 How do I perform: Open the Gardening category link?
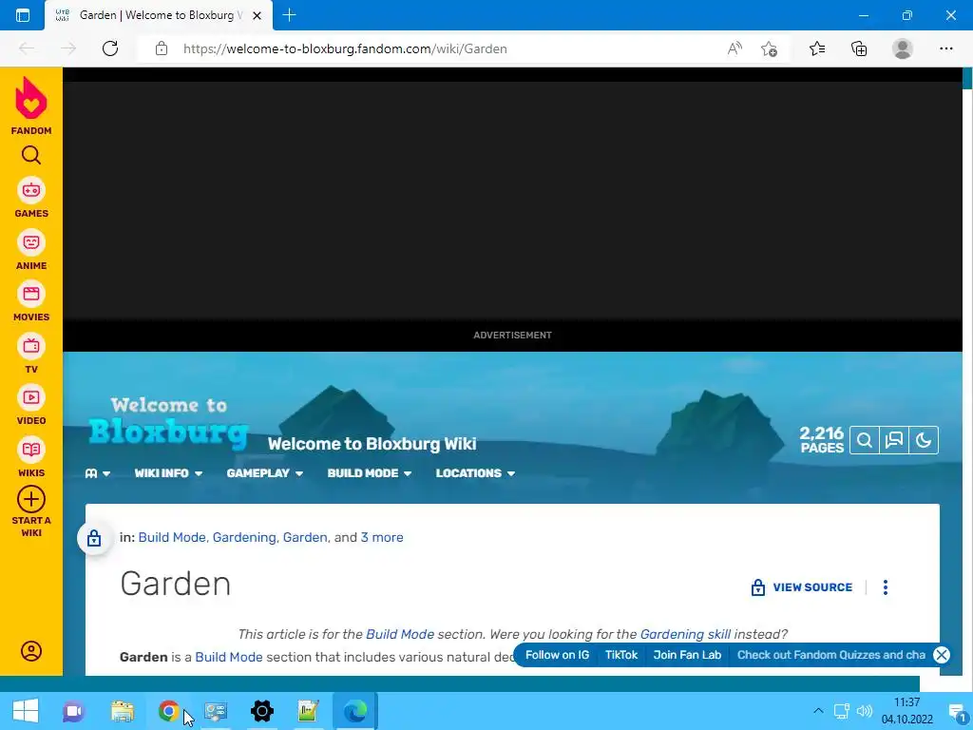coord(244,538)
